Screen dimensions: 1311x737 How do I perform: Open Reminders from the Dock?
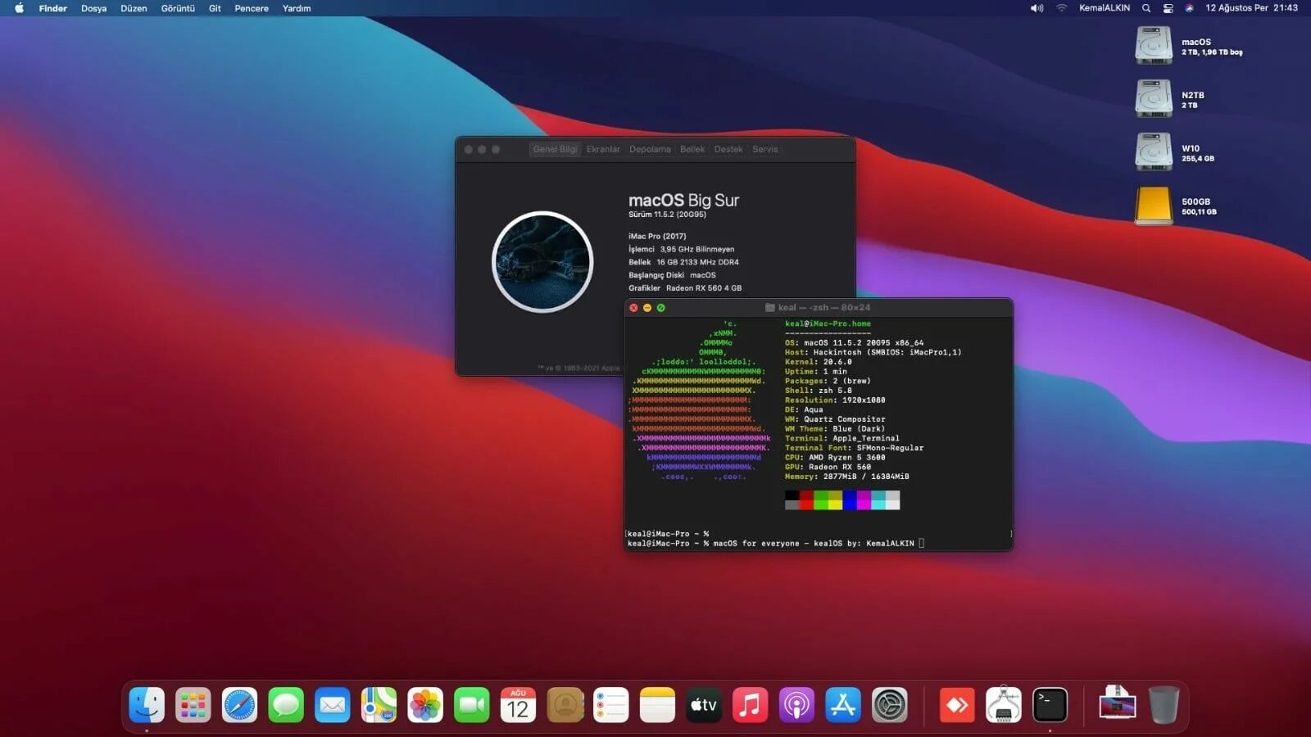click(611, 705)
